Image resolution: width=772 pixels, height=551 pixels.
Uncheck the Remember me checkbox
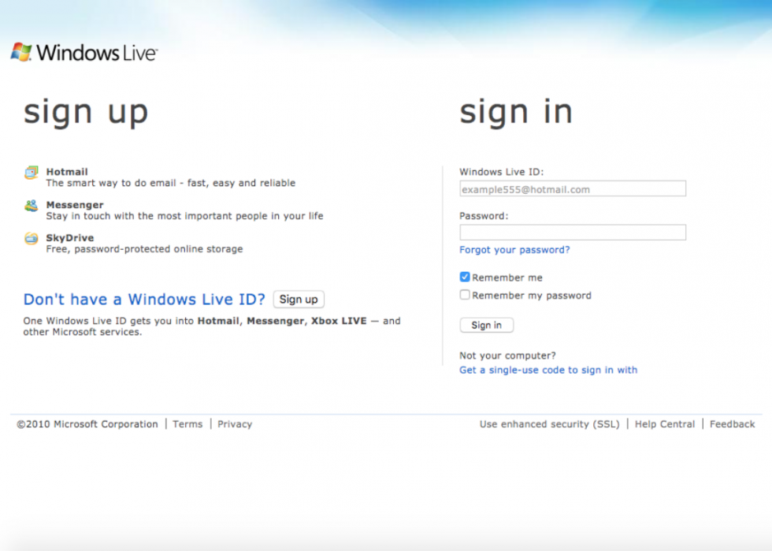coord(464,277)
